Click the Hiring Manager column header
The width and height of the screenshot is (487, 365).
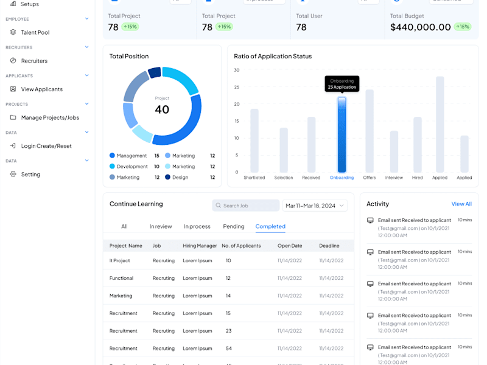pyautogui.click(x=200, y=246)
